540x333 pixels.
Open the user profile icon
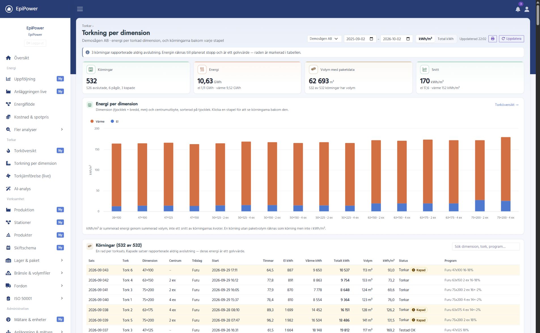527,9
